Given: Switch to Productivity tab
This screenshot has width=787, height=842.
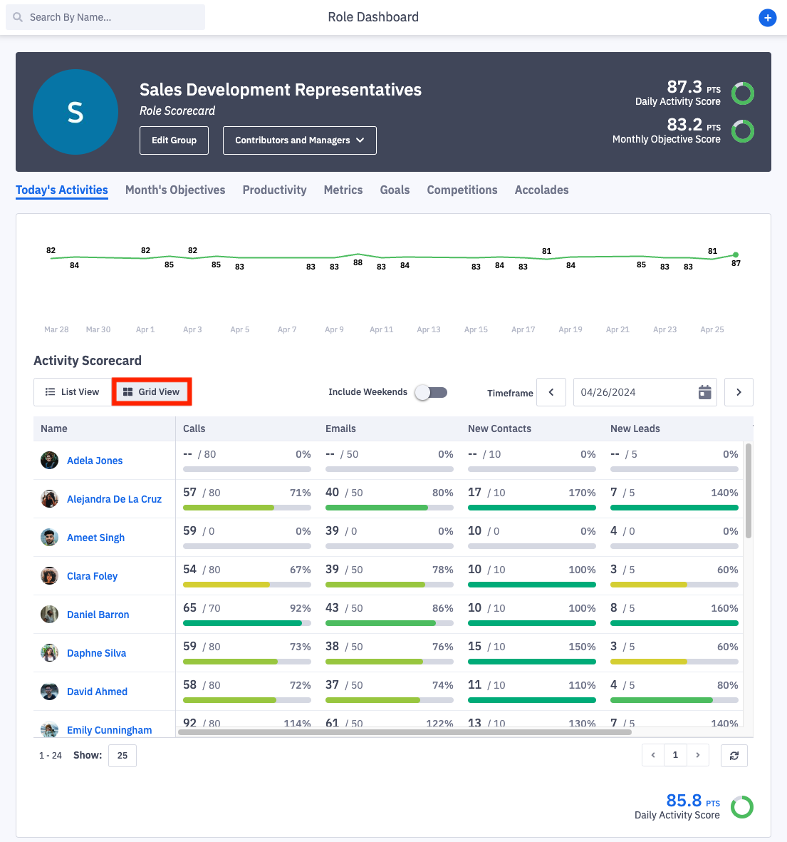Looking at the screenshot, I should click(274, 190).
